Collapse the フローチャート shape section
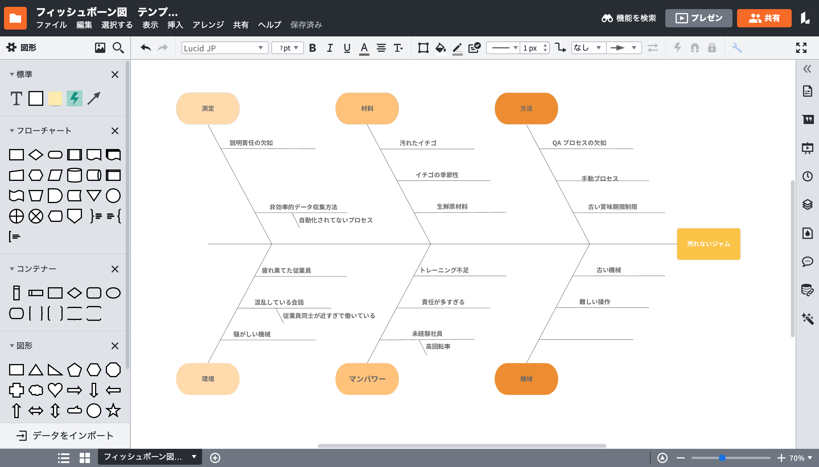Viewport: 819px width, 467px height. [x=12, y=131]
